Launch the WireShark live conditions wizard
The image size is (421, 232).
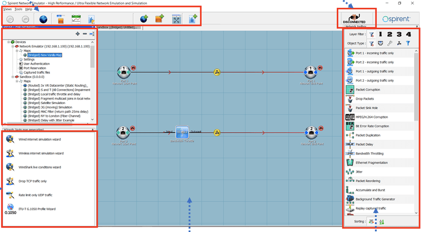[x=40, y=167]
